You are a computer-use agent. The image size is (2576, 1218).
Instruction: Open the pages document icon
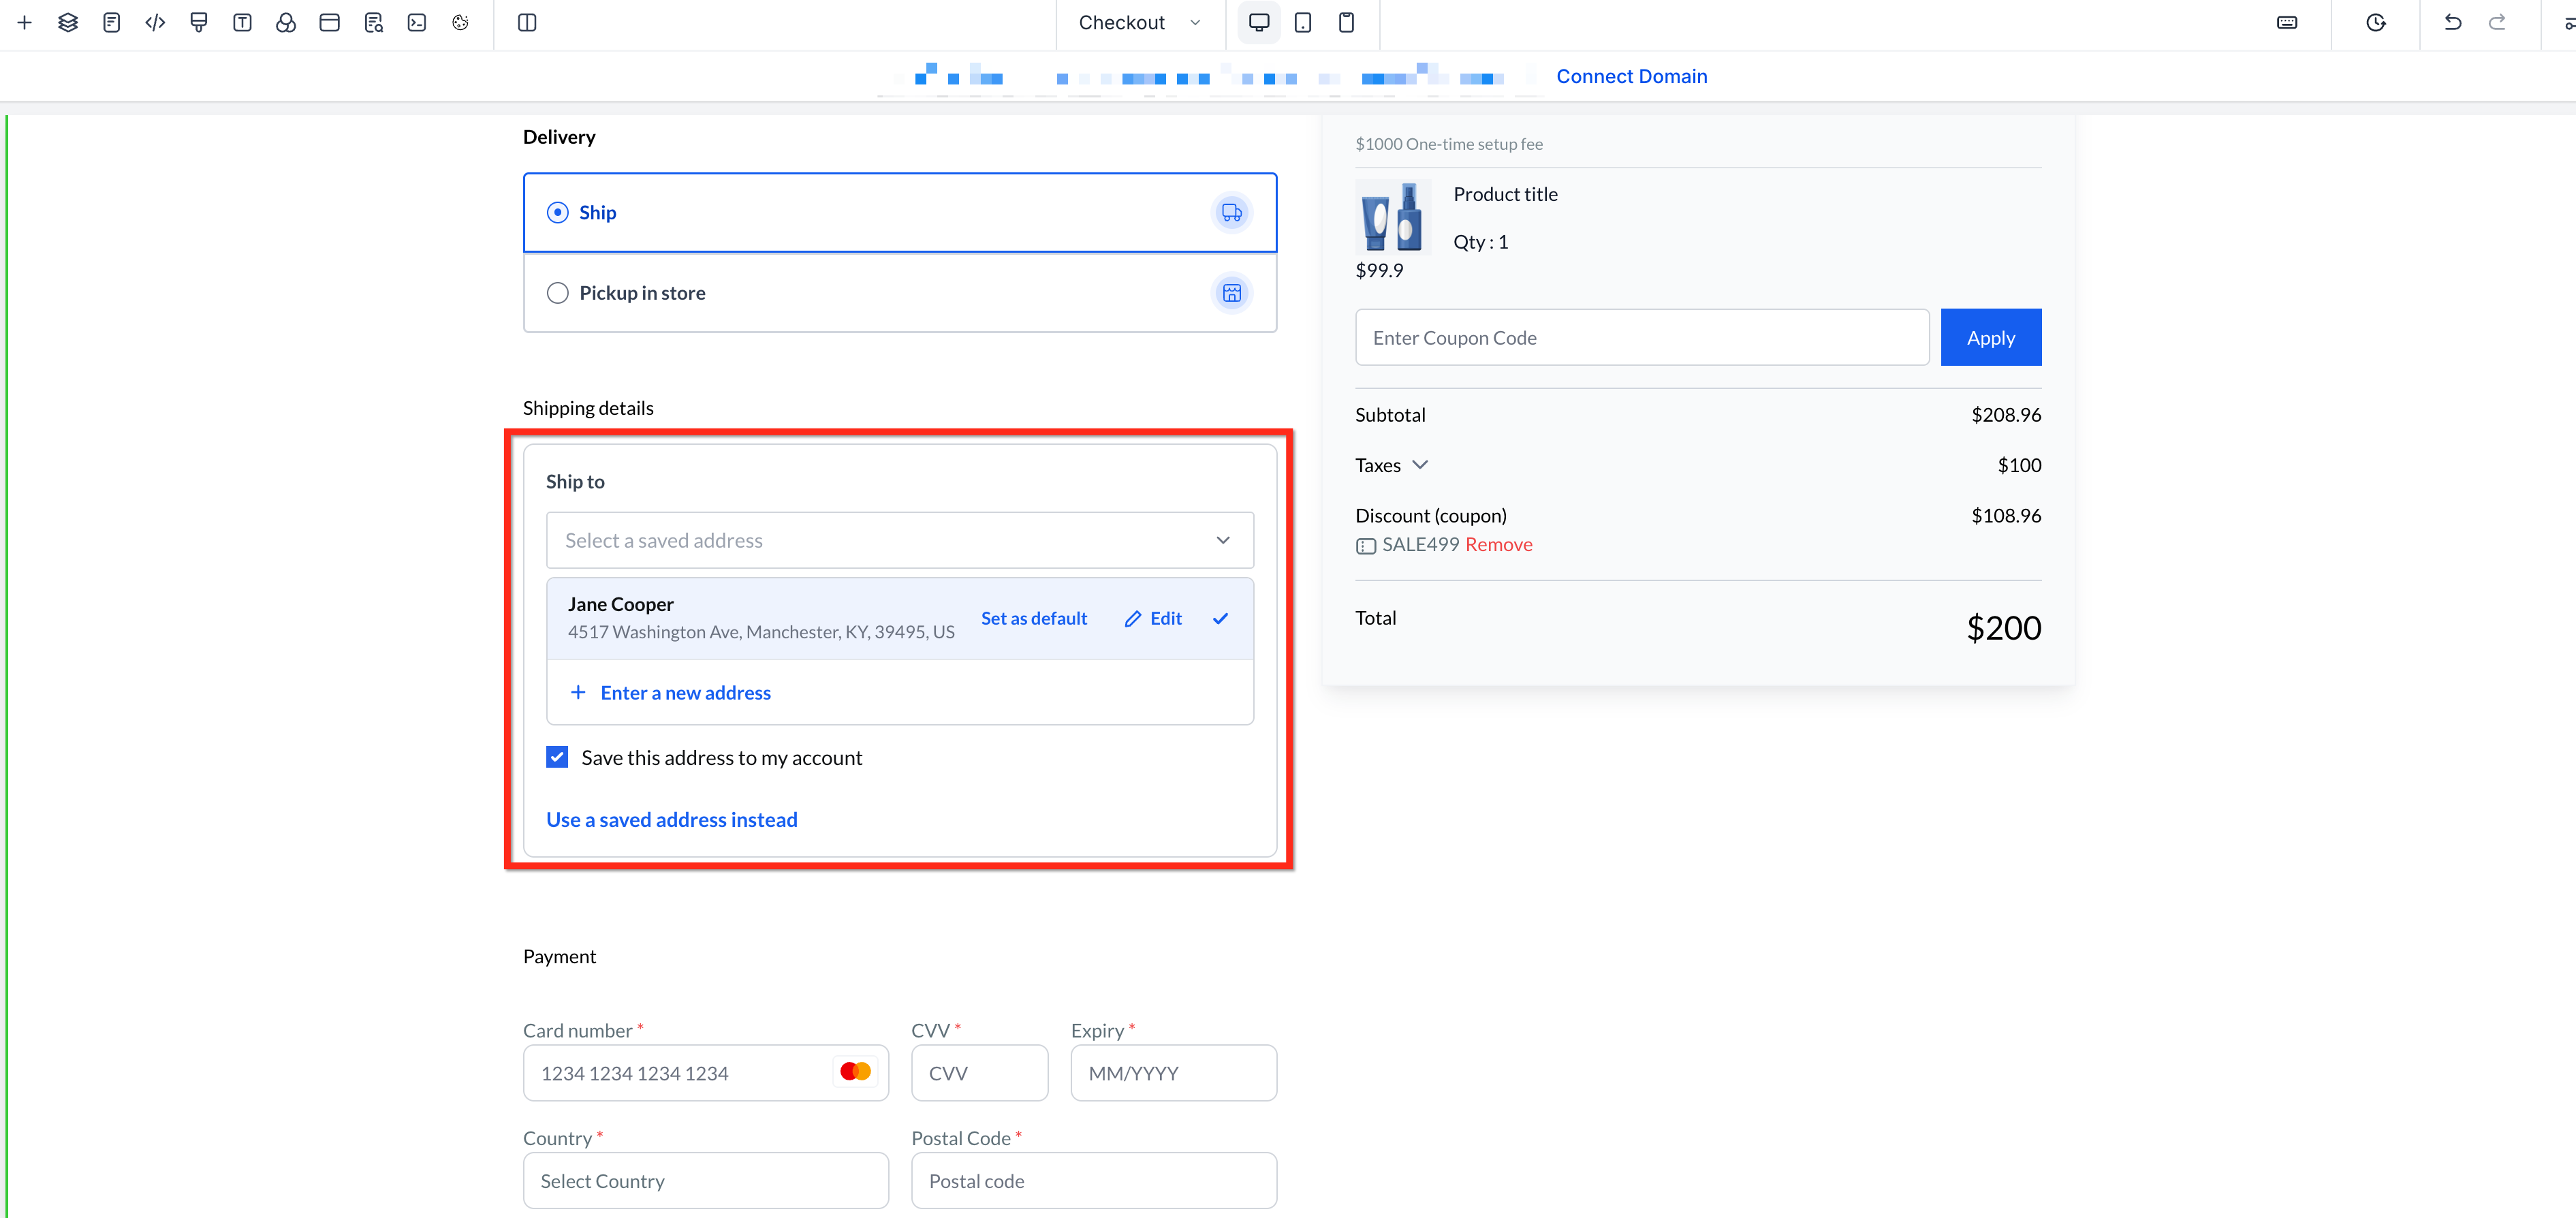click(x=112, y=22)
